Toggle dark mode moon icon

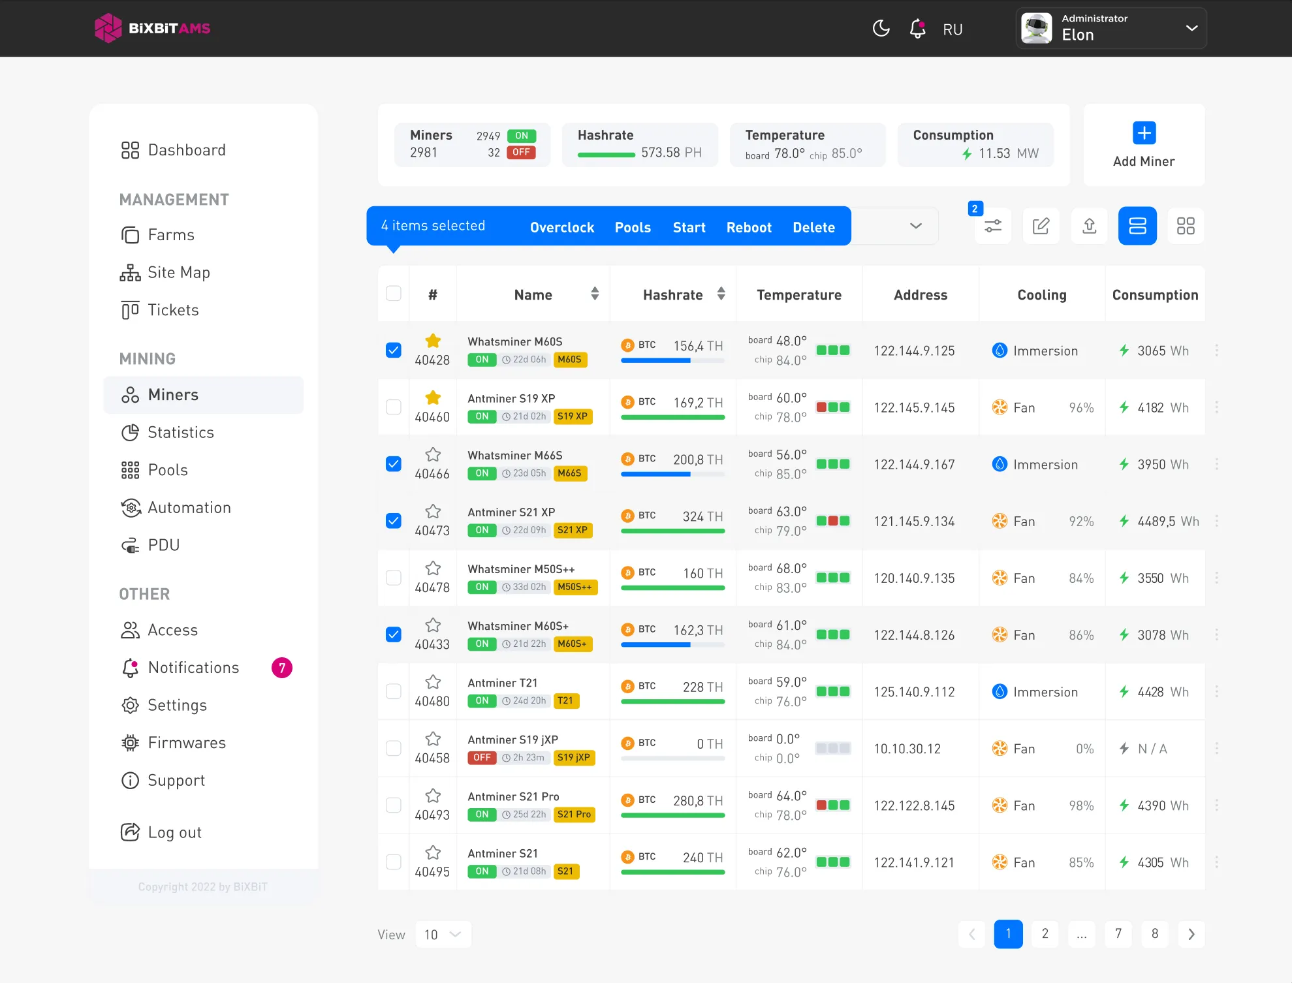coord(881,29)
